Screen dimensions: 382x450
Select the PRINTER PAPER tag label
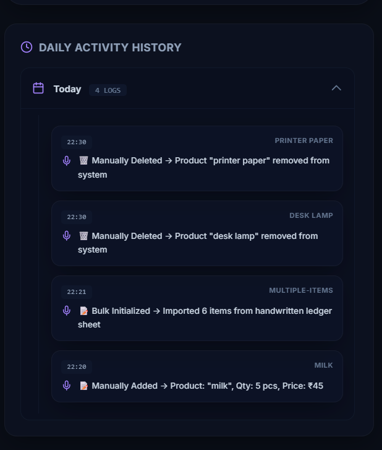[x=303, y=141]
